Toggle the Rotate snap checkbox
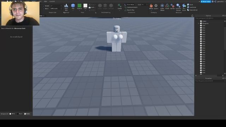Image resolution: width=226 pixels, height=127 pixels. [44, 6]
